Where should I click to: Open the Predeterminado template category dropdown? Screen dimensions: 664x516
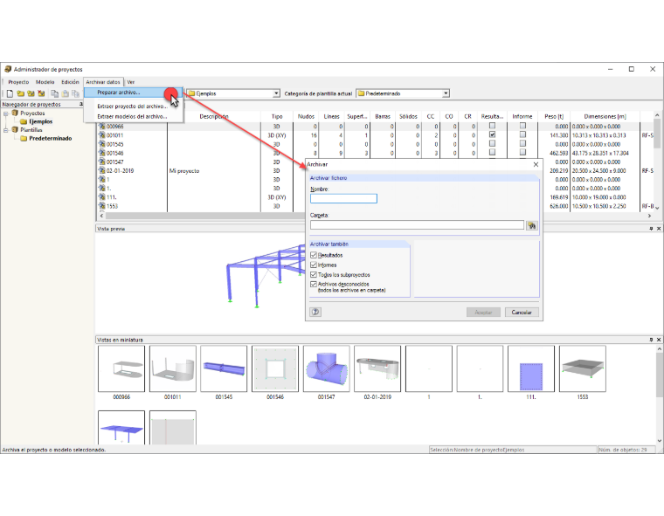point(446,93)
